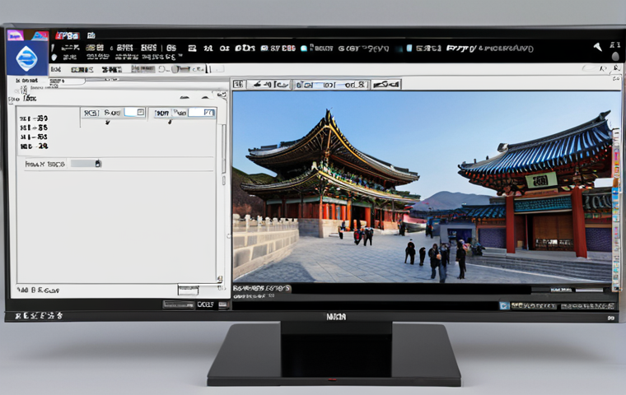Click the cyan icon in the black toolbar

coord(304,49)
